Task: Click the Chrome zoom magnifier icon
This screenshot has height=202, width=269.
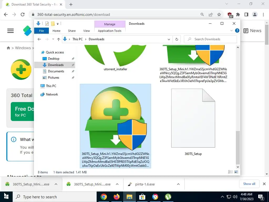Action: [x=202, y=15]
